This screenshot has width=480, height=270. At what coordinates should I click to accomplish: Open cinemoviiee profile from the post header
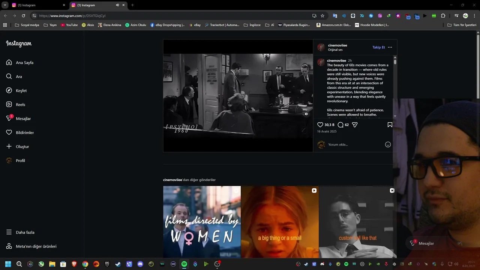(337, 45)
